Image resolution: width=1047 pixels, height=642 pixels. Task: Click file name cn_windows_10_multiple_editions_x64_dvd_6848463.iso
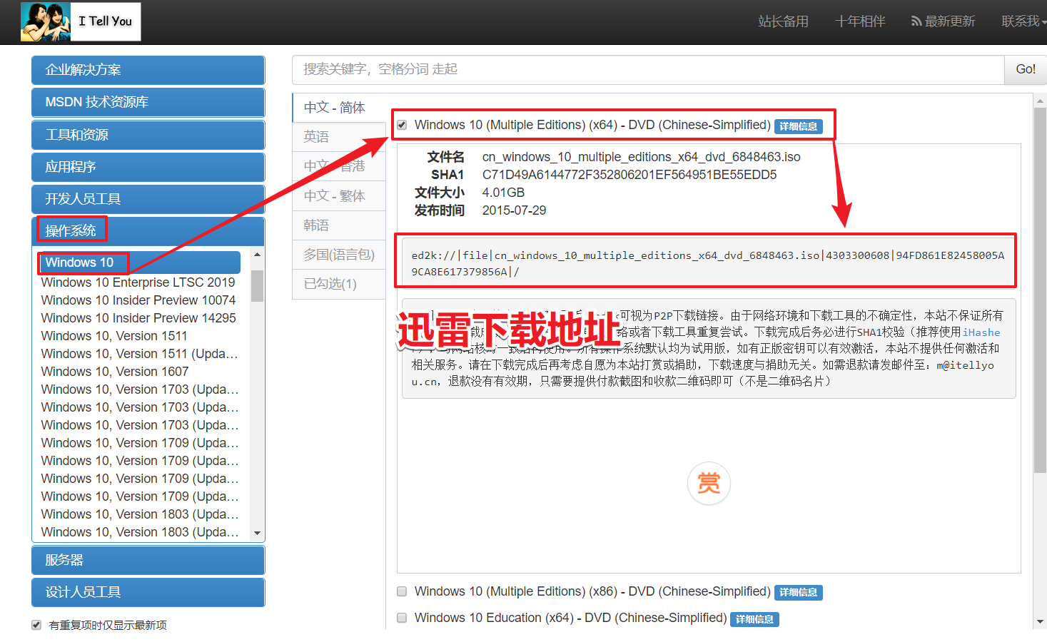pyautogui.click(x=641, y=157)
